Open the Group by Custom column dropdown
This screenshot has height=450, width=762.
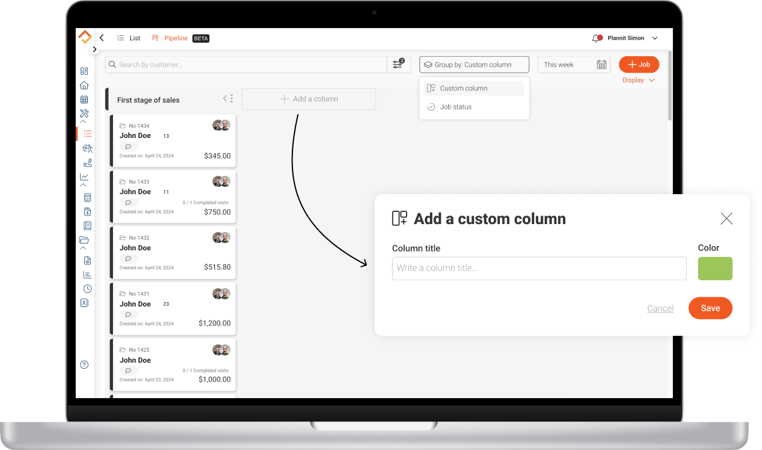click(474, 64)
